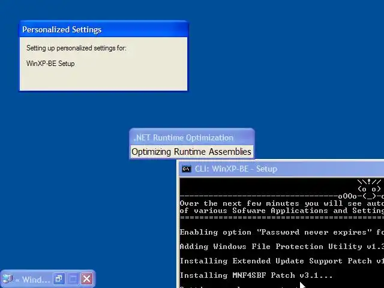
Task: Click the "Over the next few minutes" line
Action: pyautogui.click(x=281, y=203)
